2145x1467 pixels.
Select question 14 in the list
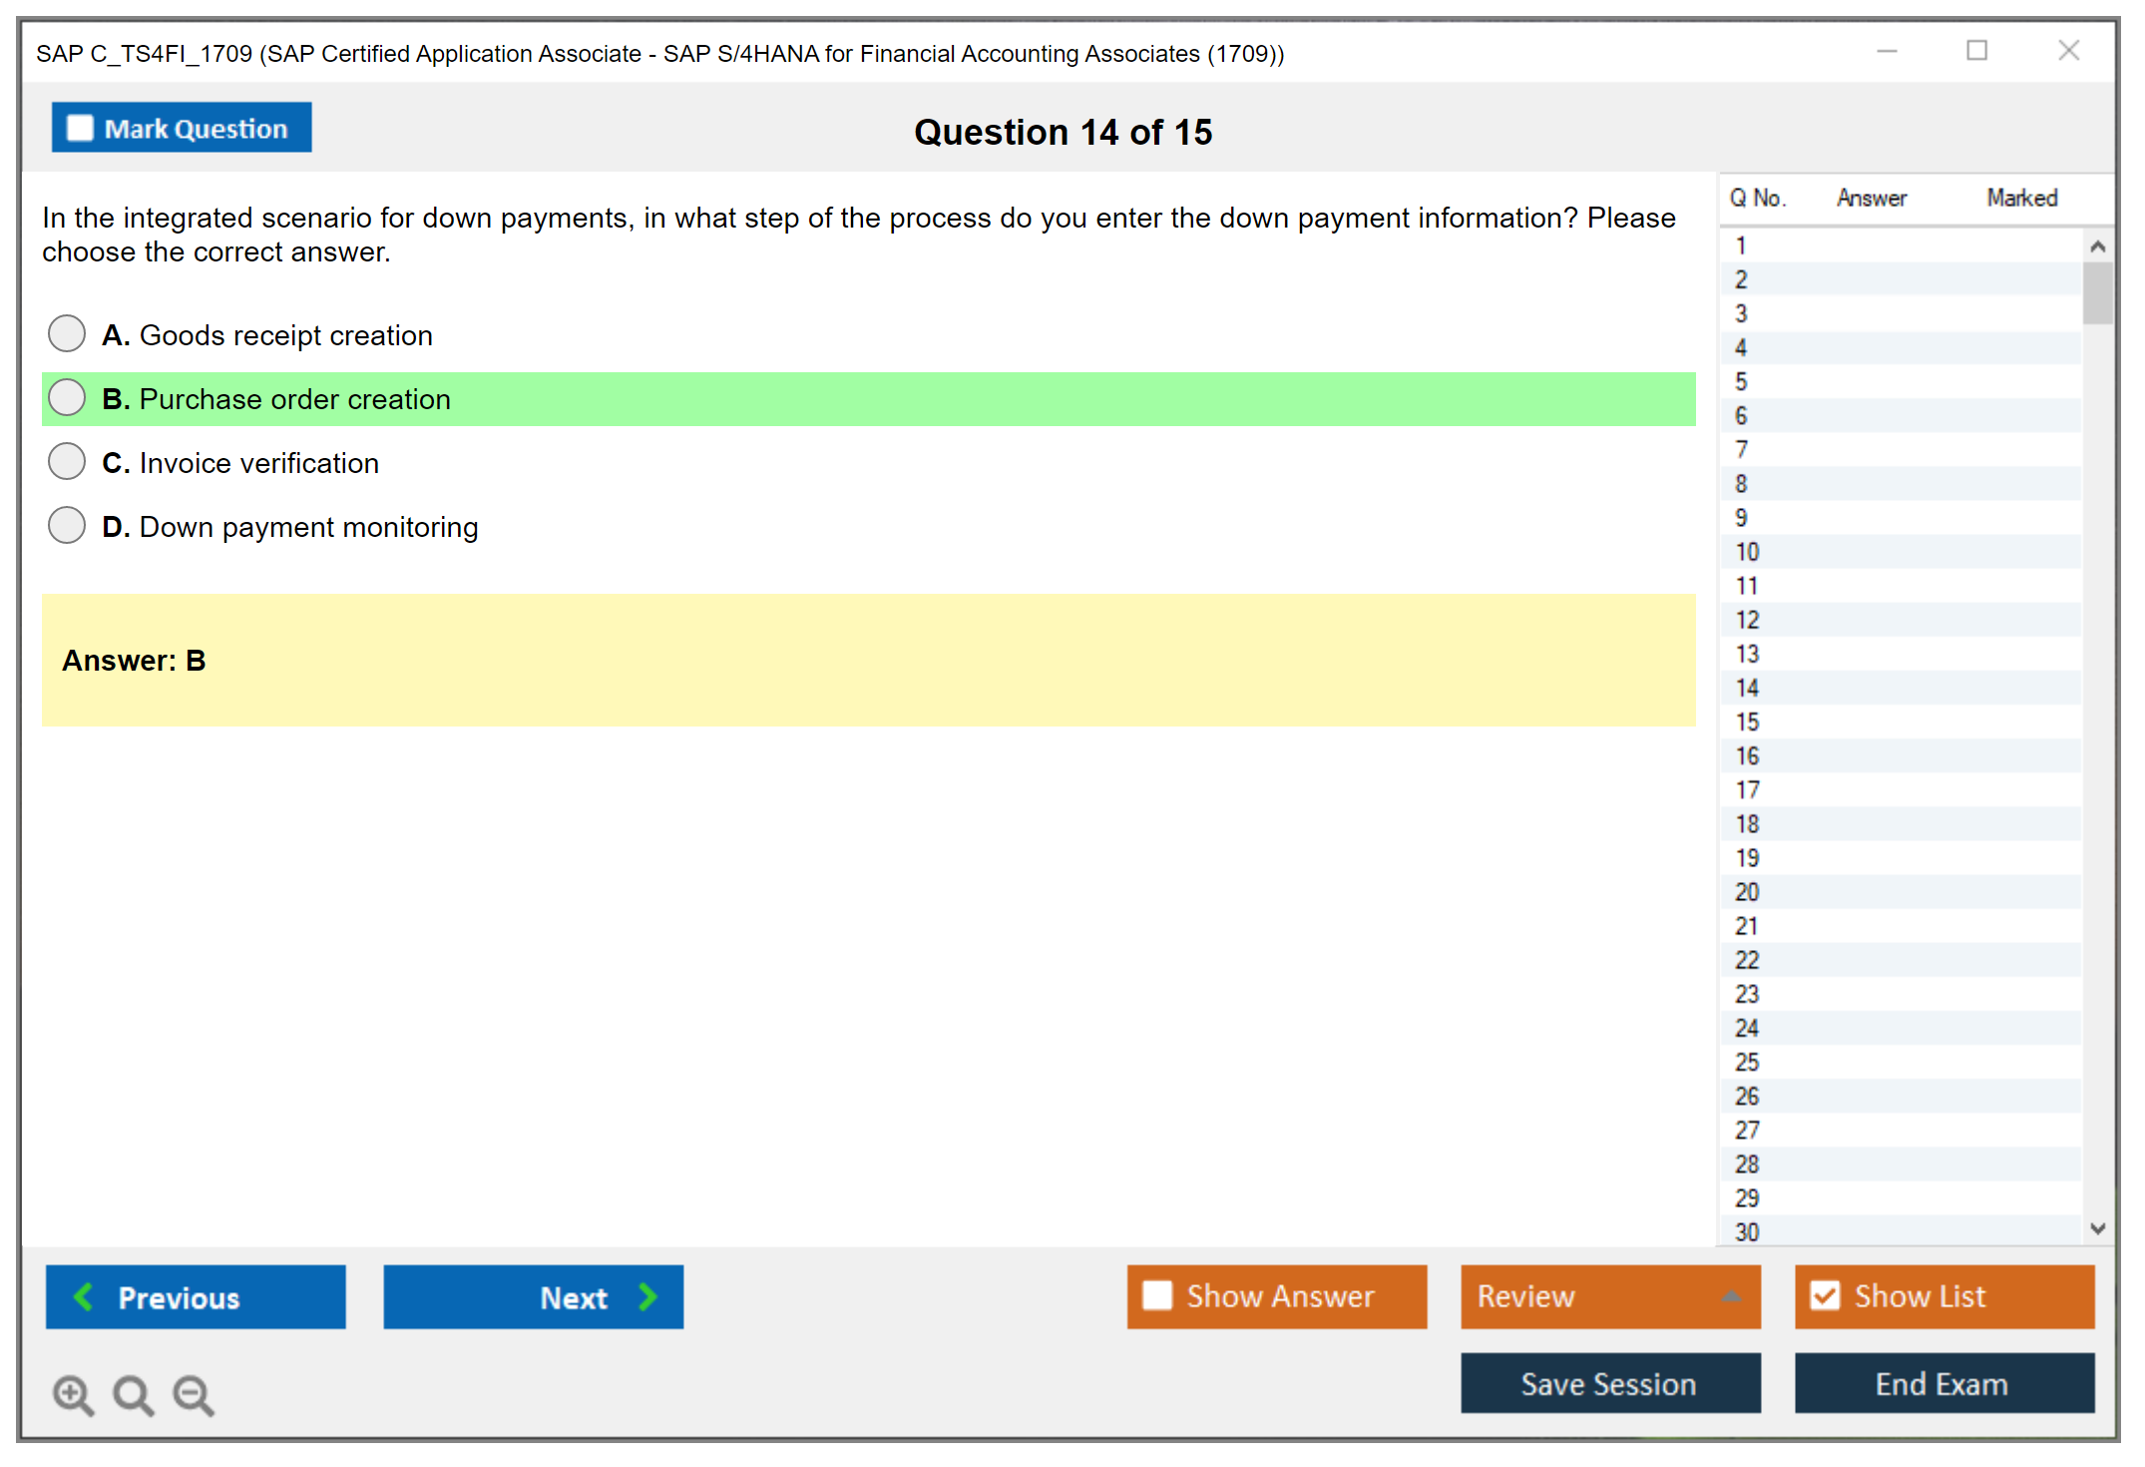1747,688
